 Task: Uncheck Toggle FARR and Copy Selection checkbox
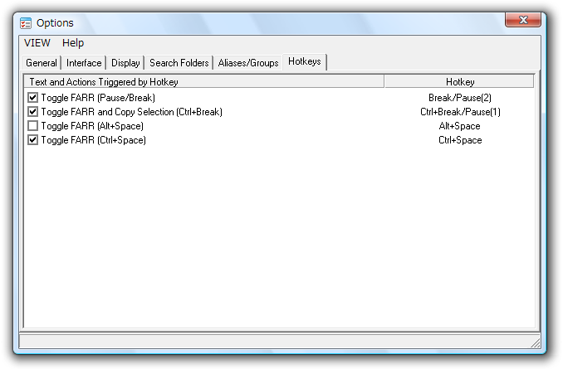(x=32, y=112)
